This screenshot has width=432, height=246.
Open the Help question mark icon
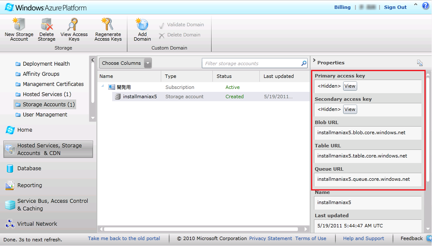point(426,6)
